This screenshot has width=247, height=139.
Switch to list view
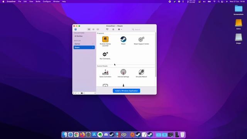(93, 29)
